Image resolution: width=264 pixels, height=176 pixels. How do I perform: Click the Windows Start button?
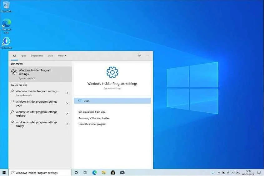[4, 173]
